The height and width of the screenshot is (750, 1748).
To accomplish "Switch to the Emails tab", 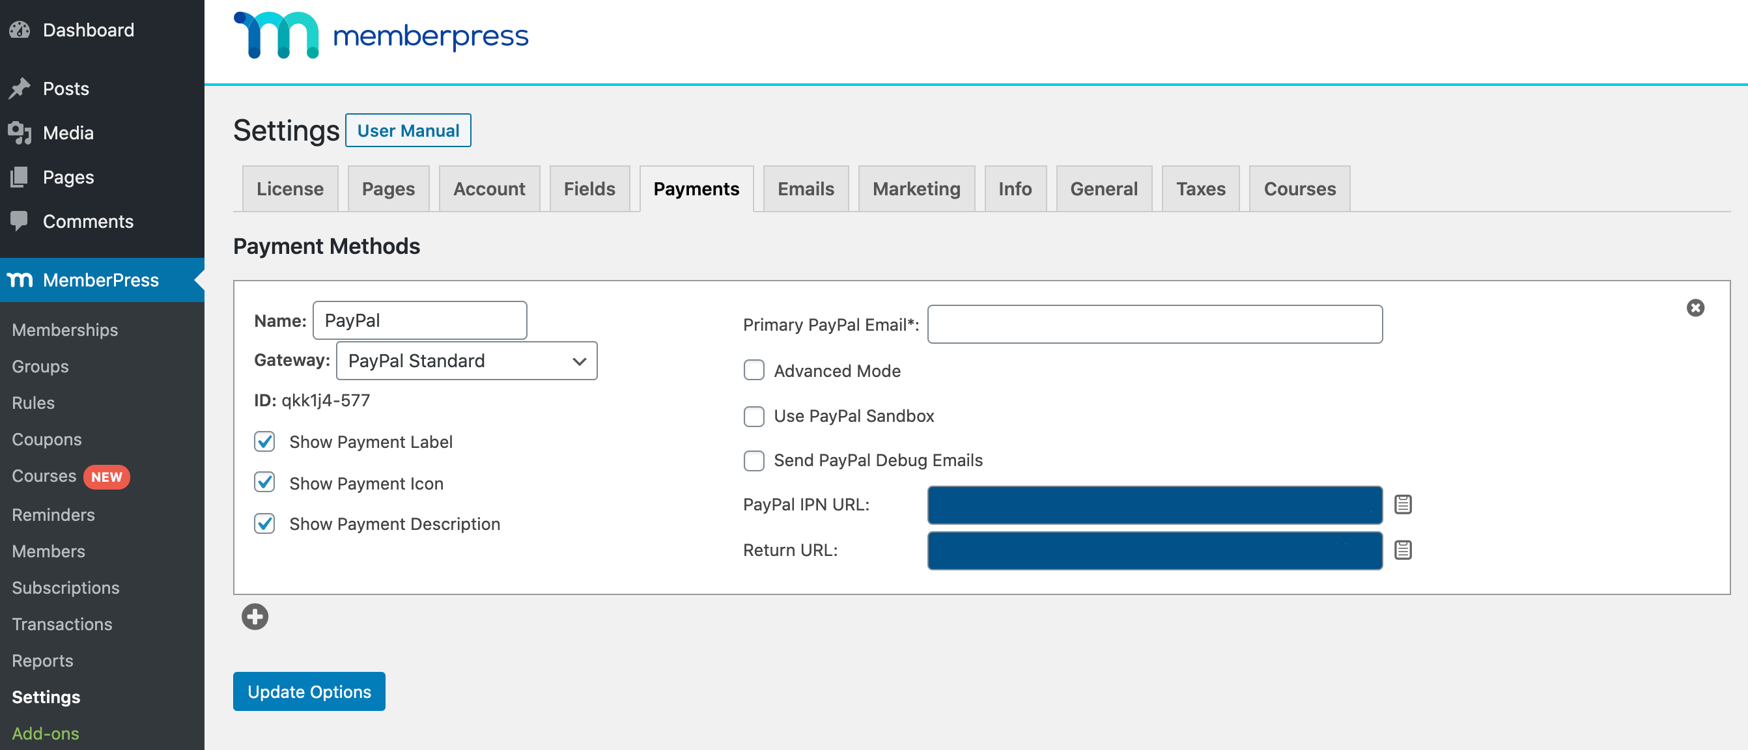I will pos(806,189).
